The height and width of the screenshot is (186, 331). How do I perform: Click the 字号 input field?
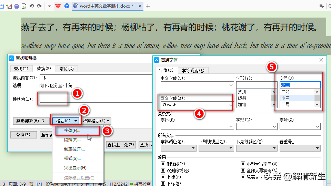(300, 85)
